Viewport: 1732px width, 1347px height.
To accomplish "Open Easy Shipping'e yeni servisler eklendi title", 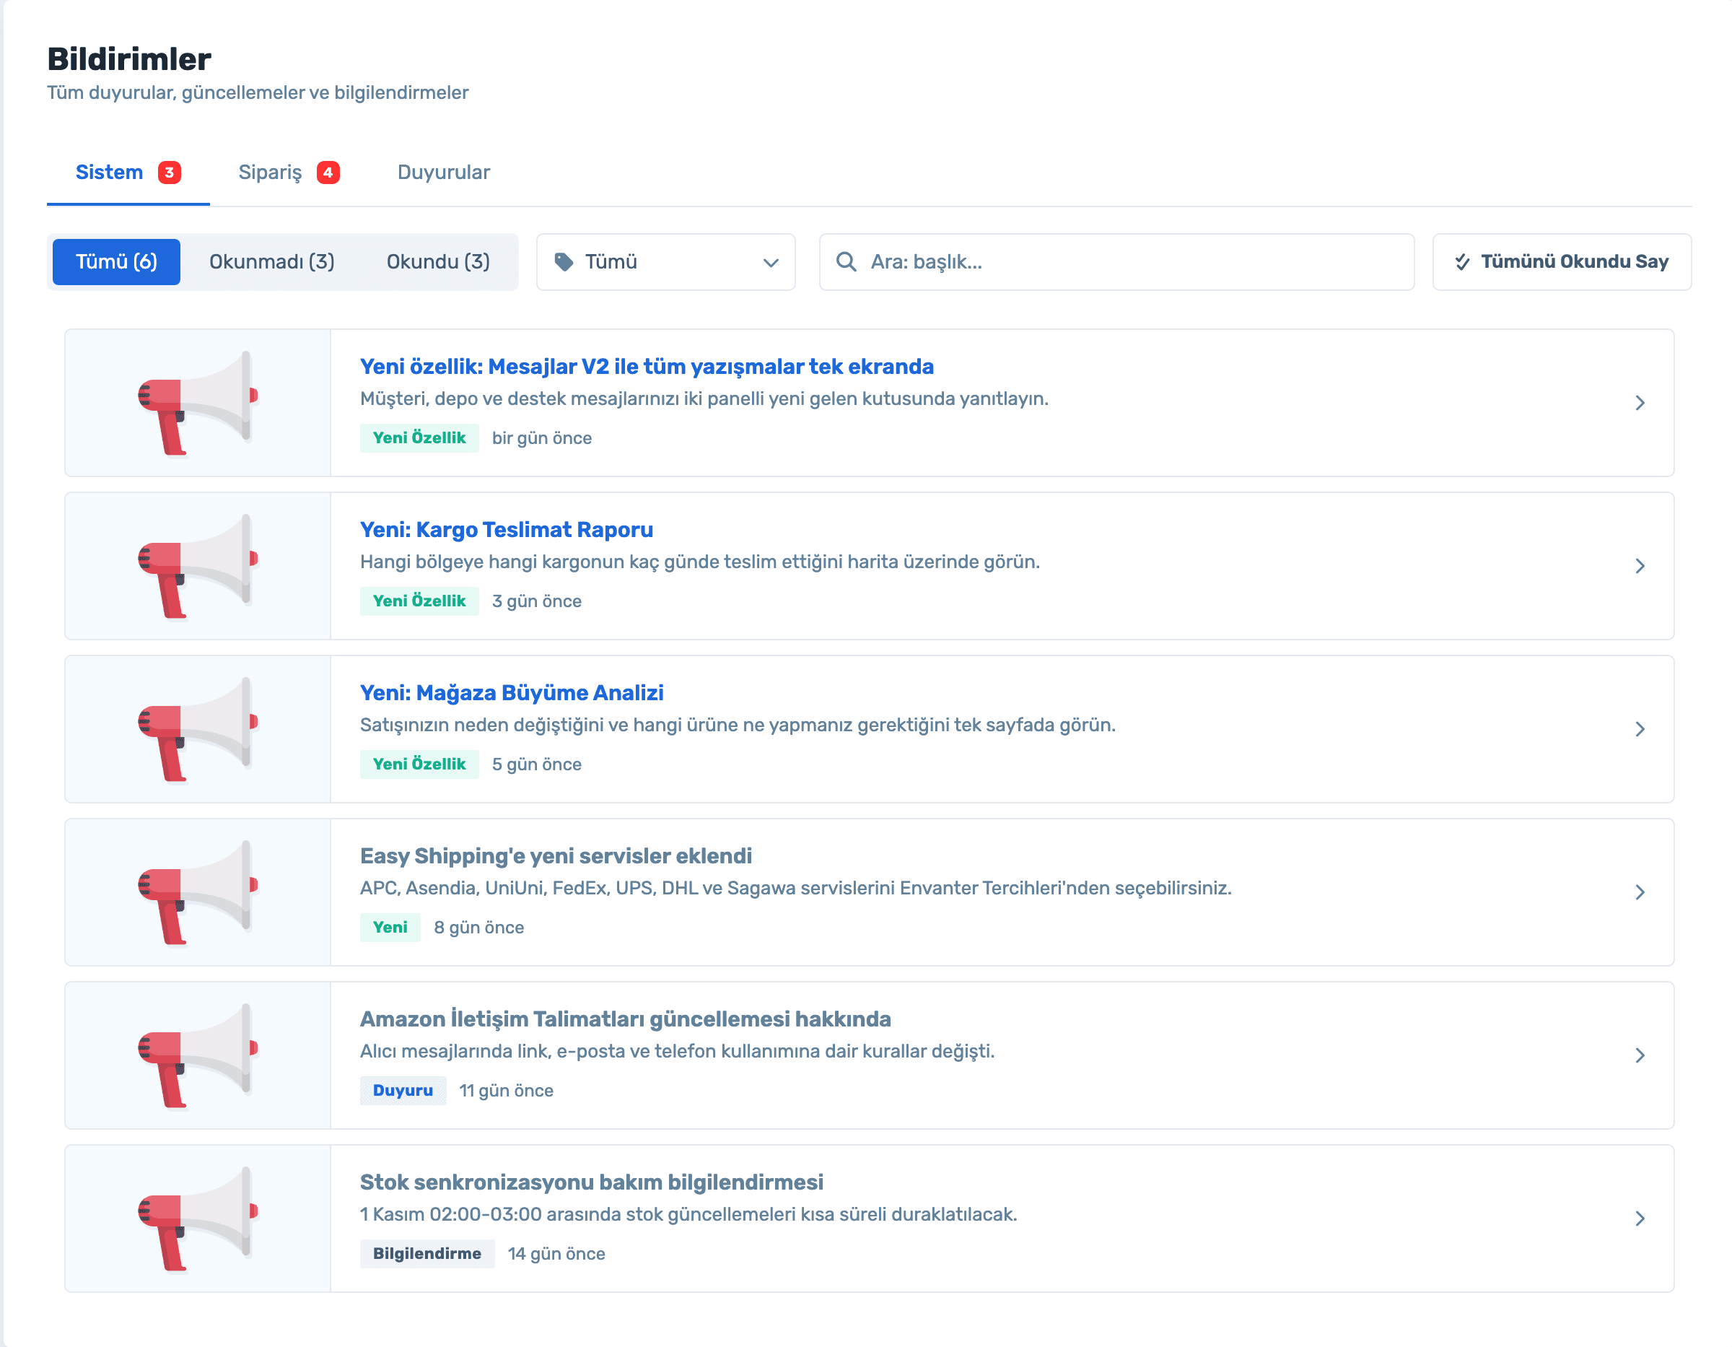I will click(556, 856).
